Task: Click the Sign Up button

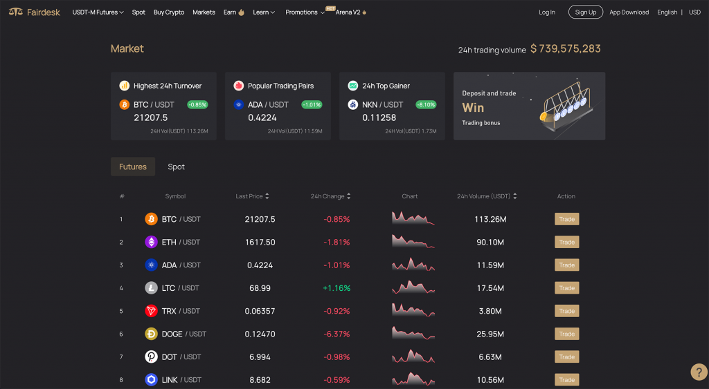Action: (586, 12)
